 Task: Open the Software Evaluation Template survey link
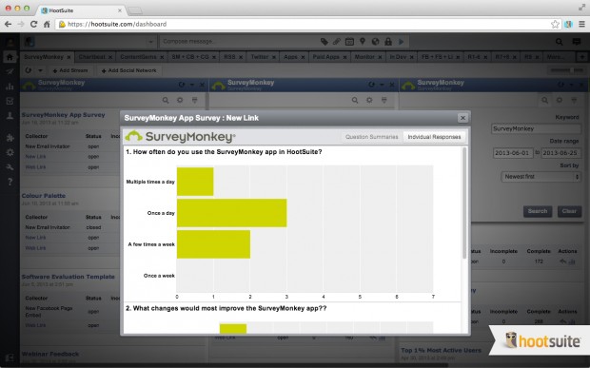(x=68, y=277)
